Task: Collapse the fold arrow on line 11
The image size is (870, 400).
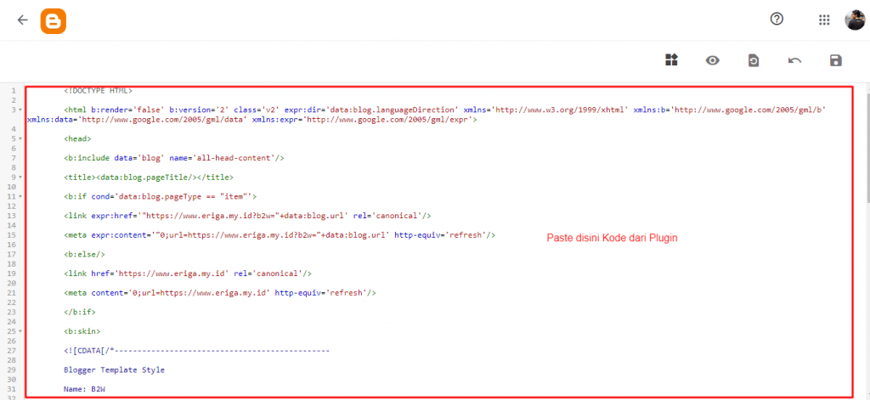Action: (x=20, y=196)
